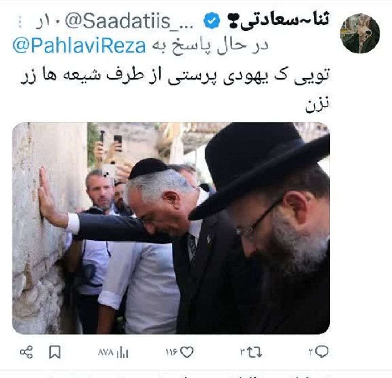
Task: Open the tweet by clicking its Persian text
Action: pos(175,89)
